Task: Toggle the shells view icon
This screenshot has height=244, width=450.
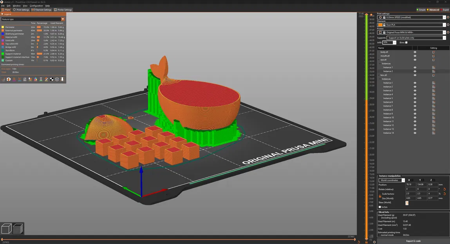Action: tap(57, 79)
